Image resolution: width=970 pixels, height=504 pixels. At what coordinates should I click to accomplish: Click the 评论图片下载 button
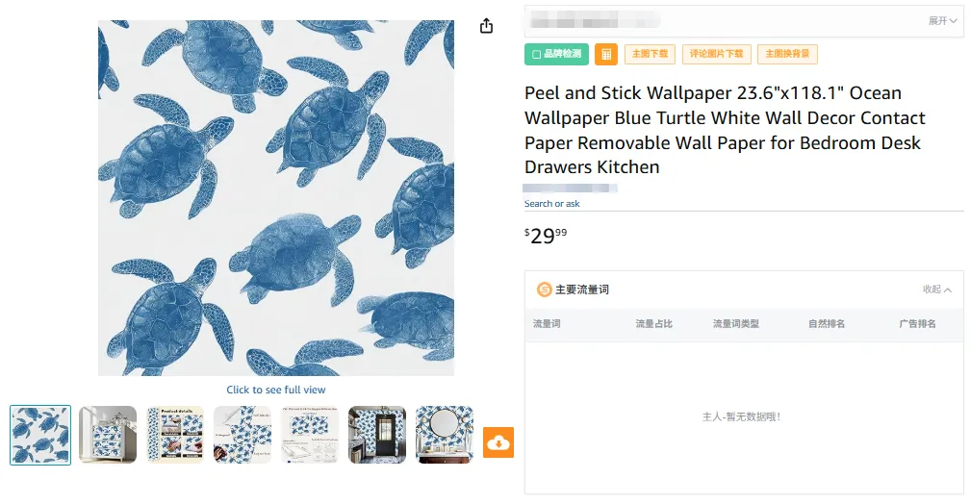(x=717, y=55)
